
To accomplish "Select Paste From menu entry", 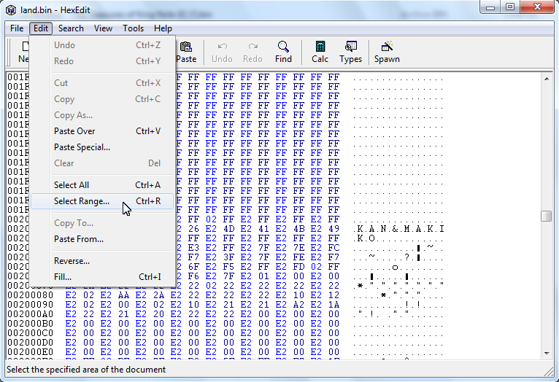I will click(79, 239).
